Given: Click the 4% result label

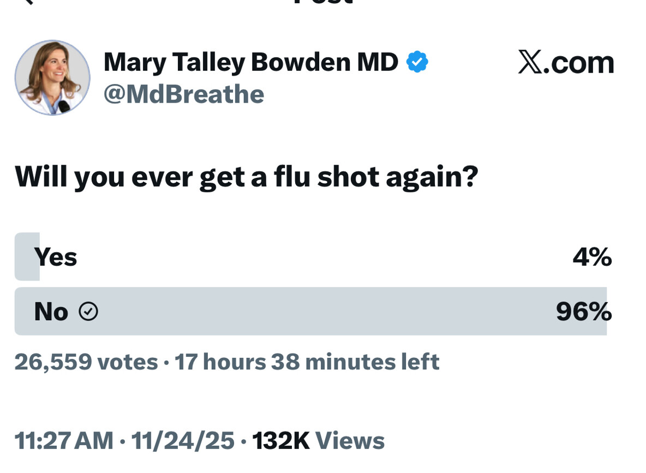Looking at the screenshot, I should (592, 256).
